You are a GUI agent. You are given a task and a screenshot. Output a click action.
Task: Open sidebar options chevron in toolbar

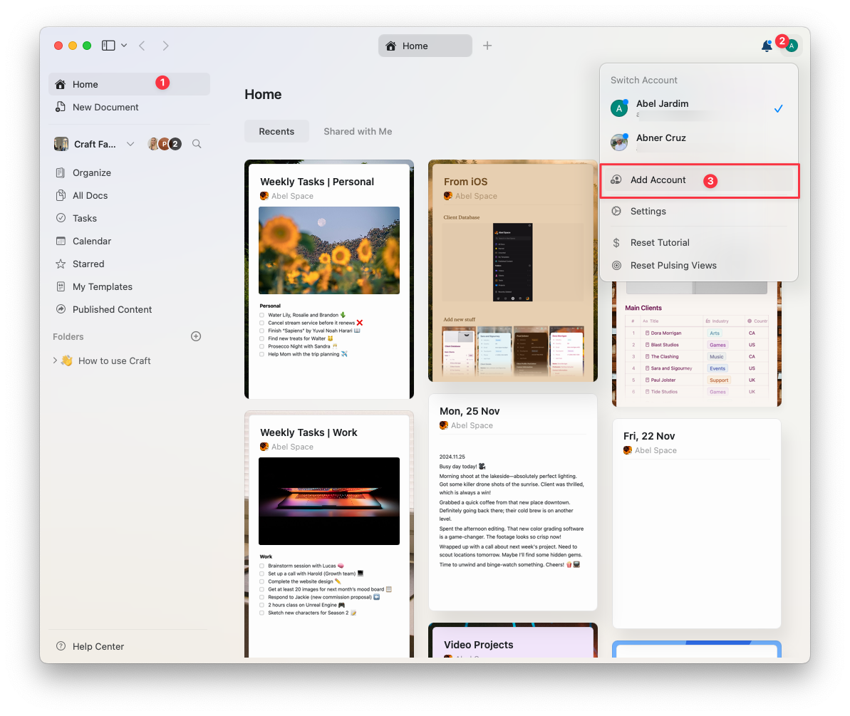[124, 46]
